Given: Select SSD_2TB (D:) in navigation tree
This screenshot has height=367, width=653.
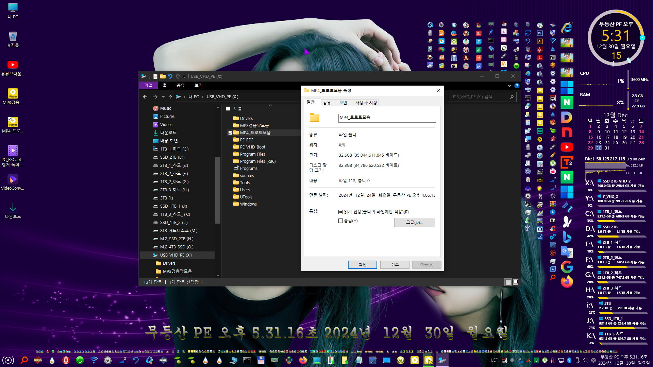Looking at the screenshot, I should [x=172, y=157].
